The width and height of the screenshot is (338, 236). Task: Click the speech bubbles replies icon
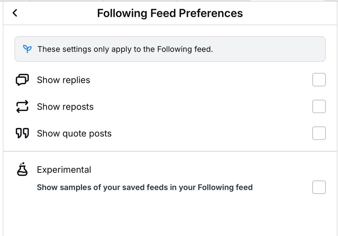[22, 80]
